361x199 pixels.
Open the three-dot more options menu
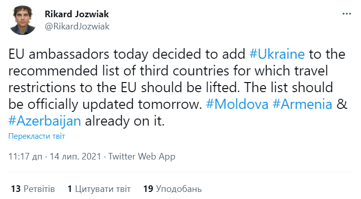click(x=346, y=14)
